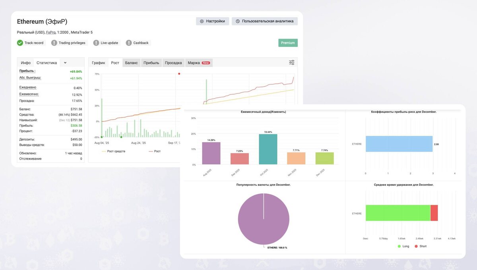The width and height of the screenshot is (477, 270).
Task: Toggle the Short legend entry
Action: coord(420,246)
